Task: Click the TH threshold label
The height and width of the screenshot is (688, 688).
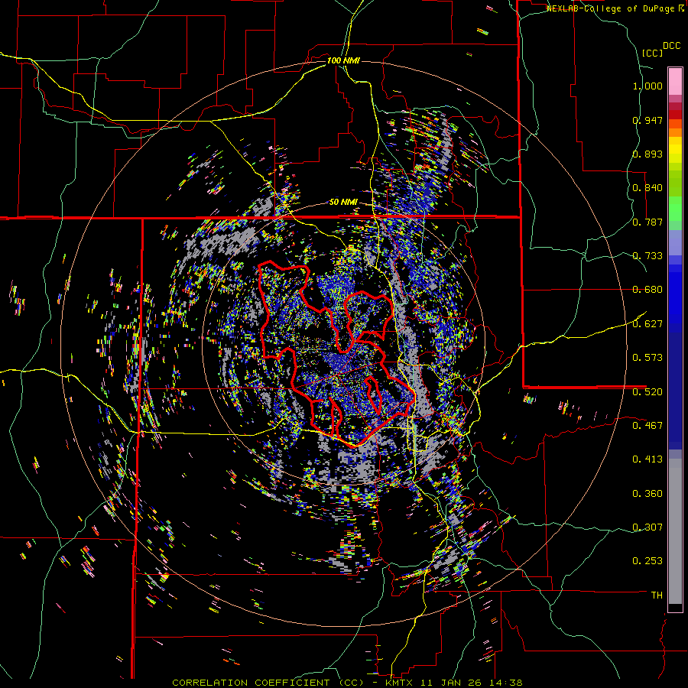Action: 657,596
